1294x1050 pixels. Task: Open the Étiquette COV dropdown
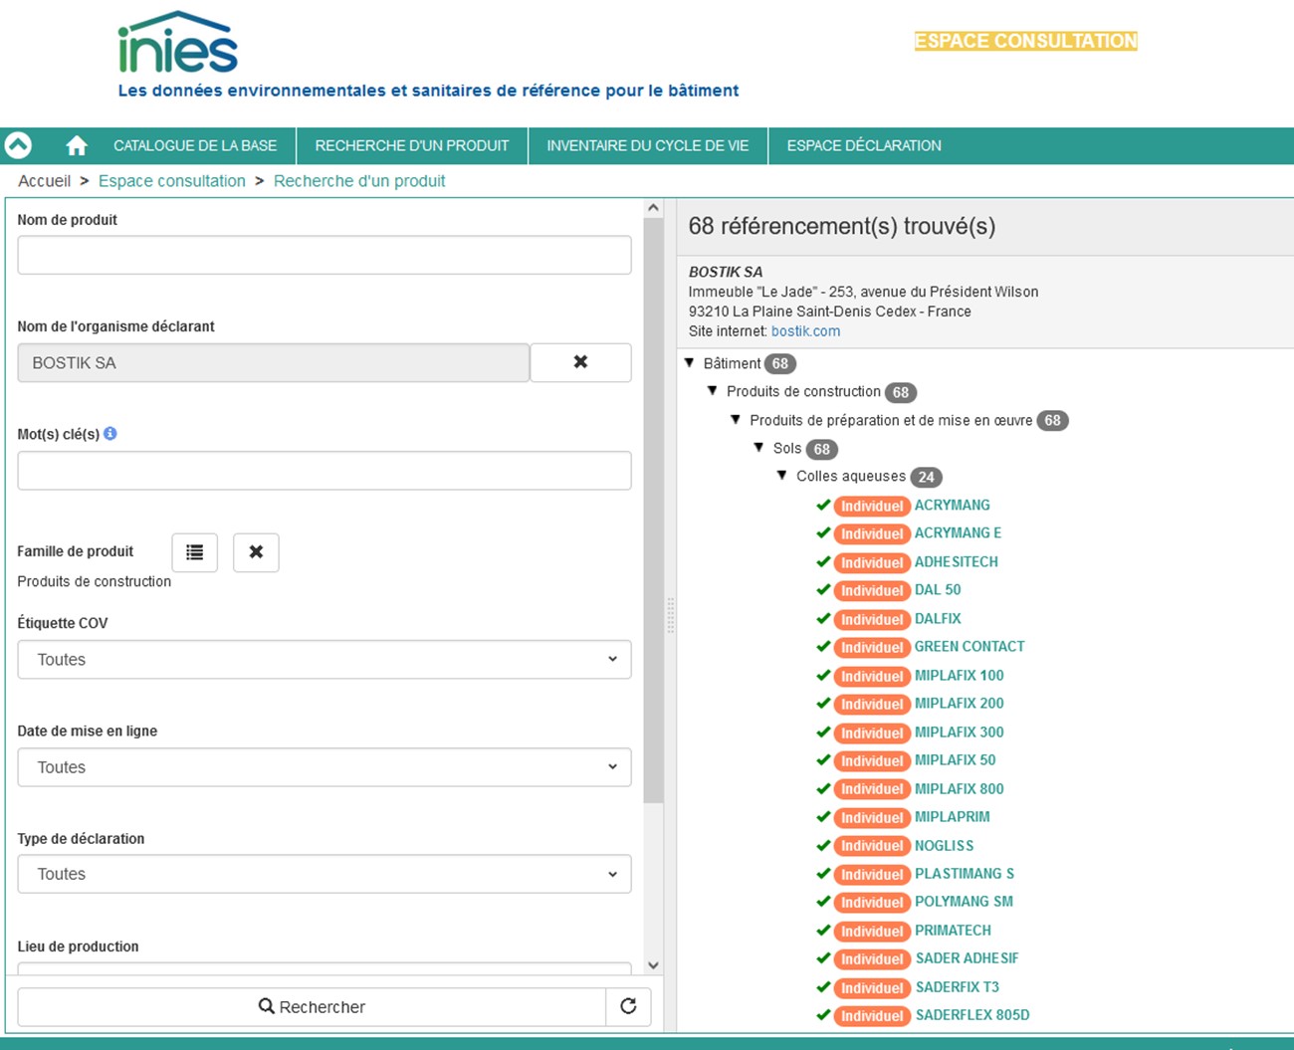pos(323,660)
